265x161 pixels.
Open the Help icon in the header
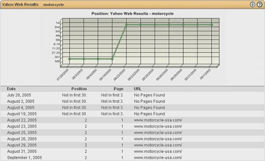click(259, 4)
